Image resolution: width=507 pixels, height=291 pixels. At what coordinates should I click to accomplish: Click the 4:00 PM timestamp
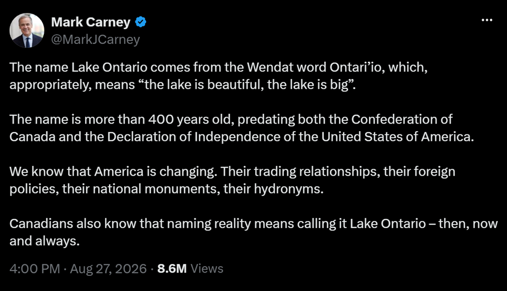(35, 269)
